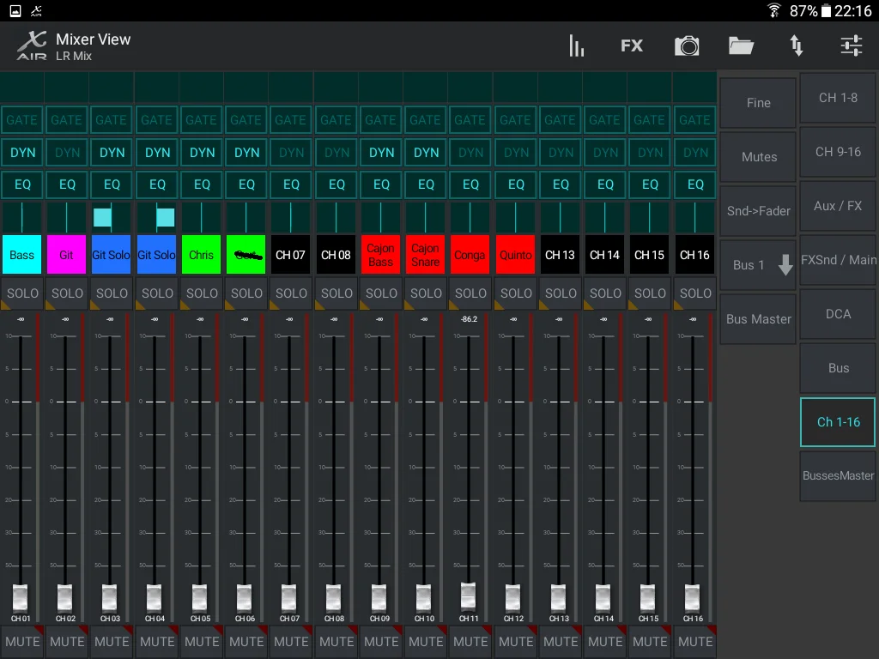This screenshot has width=879, height=659.
Task: Open EQ for channel CH 15
Action: click(x=650, y=184)
